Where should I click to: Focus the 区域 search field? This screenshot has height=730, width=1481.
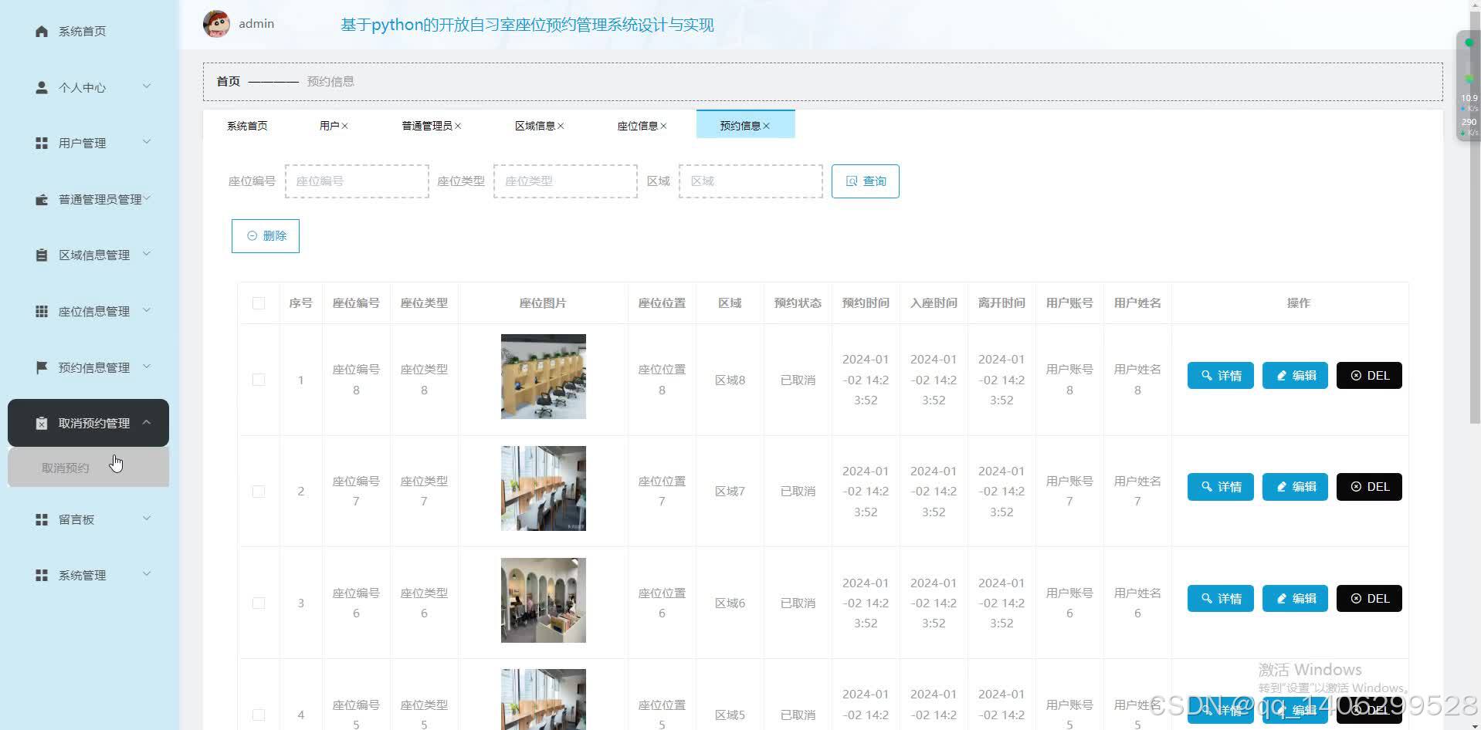coord(751,181)
